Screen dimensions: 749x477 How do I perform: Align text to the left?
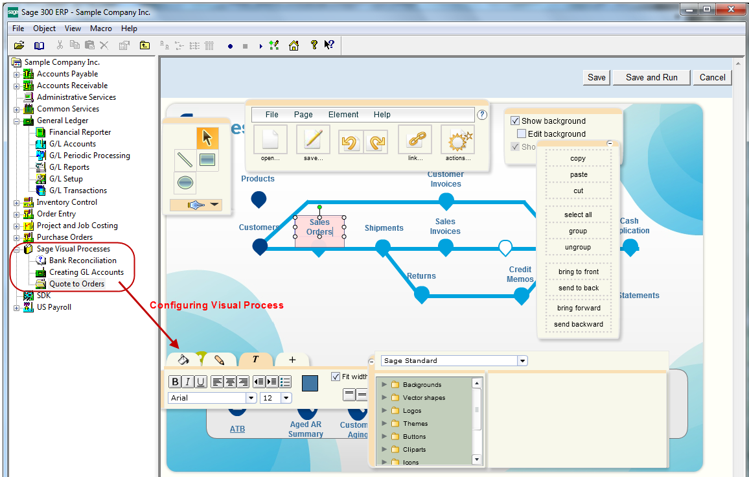217,382
